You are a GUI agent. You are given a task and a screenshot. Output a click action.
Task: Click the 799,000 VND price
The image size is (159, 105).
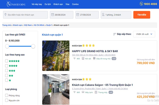coord(146,63)
